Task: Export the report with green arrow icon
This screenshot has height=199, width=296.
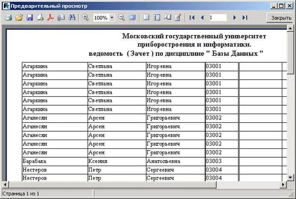Action: [40, 18]
